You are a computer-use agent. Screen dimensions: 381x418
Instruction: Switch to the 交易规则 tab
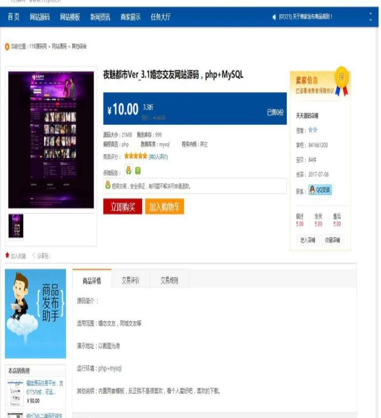pos(169,280)
